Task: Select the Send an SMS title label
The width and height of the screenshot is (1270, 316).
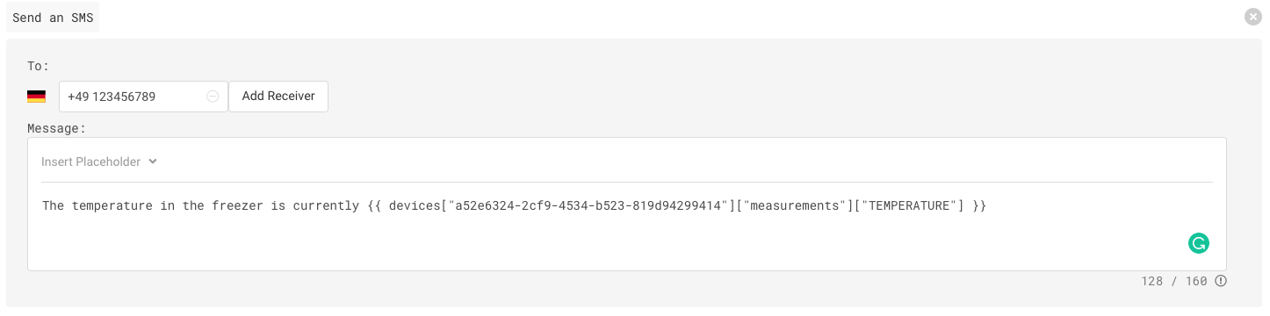Action: [x=53, y=18]
